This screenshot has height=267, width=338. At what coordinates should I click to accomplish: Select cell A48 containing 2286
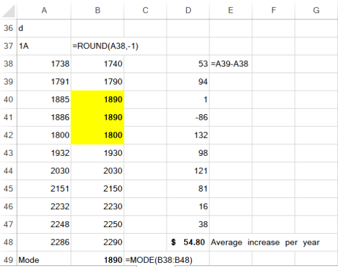[44, 242]
